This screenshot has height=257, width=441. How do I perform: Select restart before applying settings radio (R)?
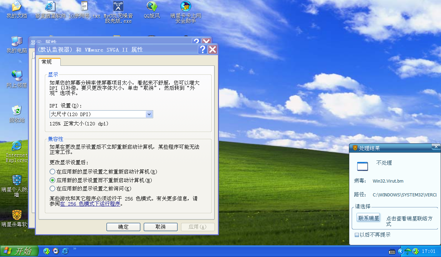pos(52,172)
